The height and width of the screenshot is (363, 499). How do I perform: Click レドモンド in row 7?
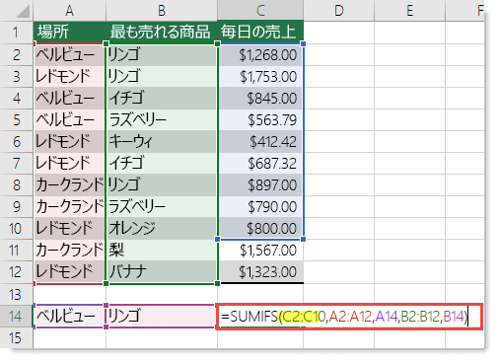click(x=69, y=163)
